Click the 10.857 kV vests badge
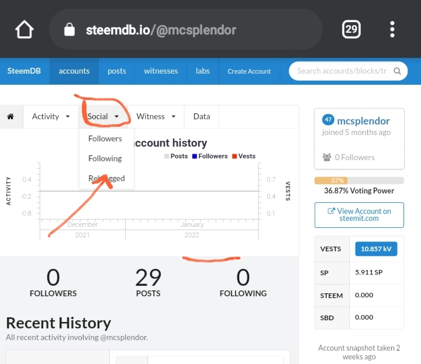The height and width of the screenshot is (364, 421). coord(376,249)
